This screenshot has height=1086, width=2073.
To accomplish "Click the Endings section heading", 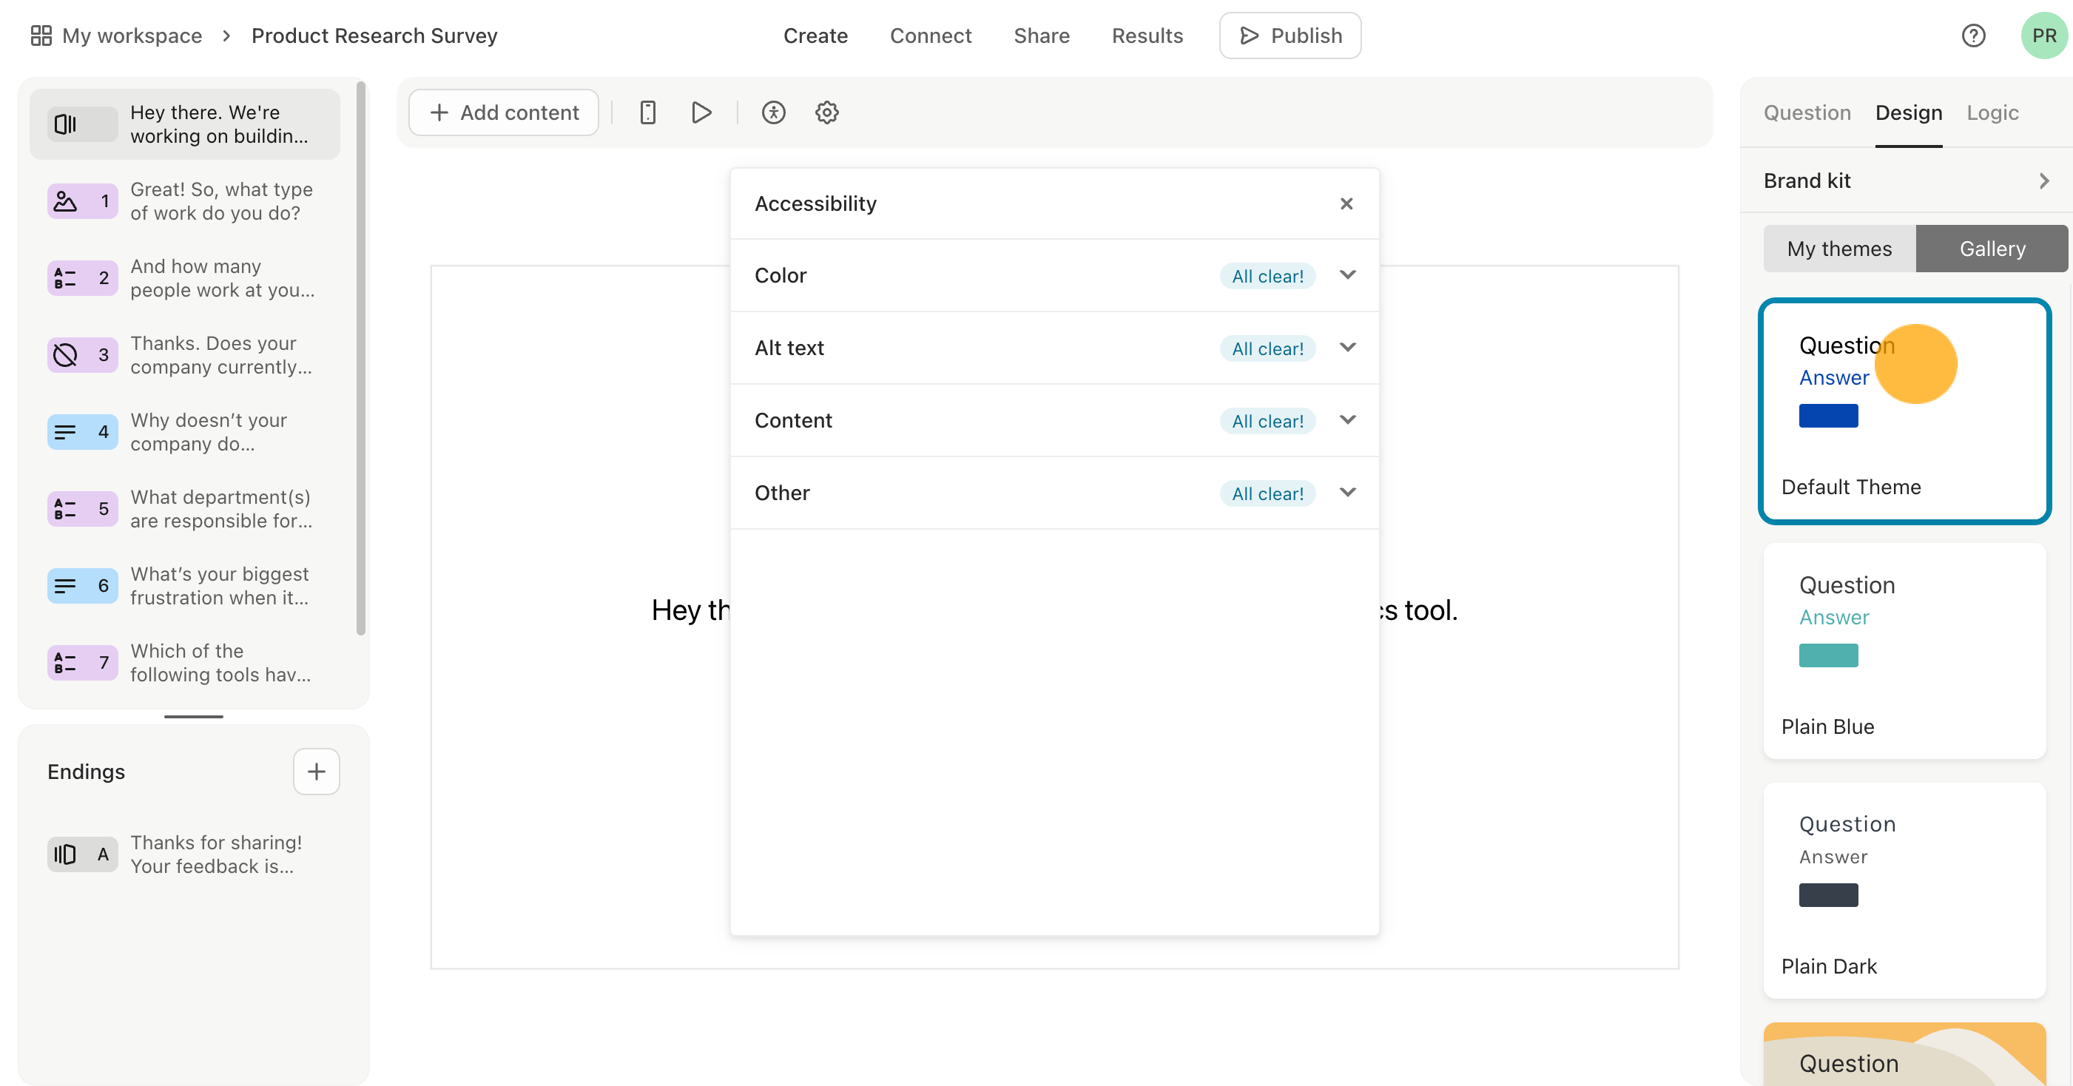I will click(86, 772).
